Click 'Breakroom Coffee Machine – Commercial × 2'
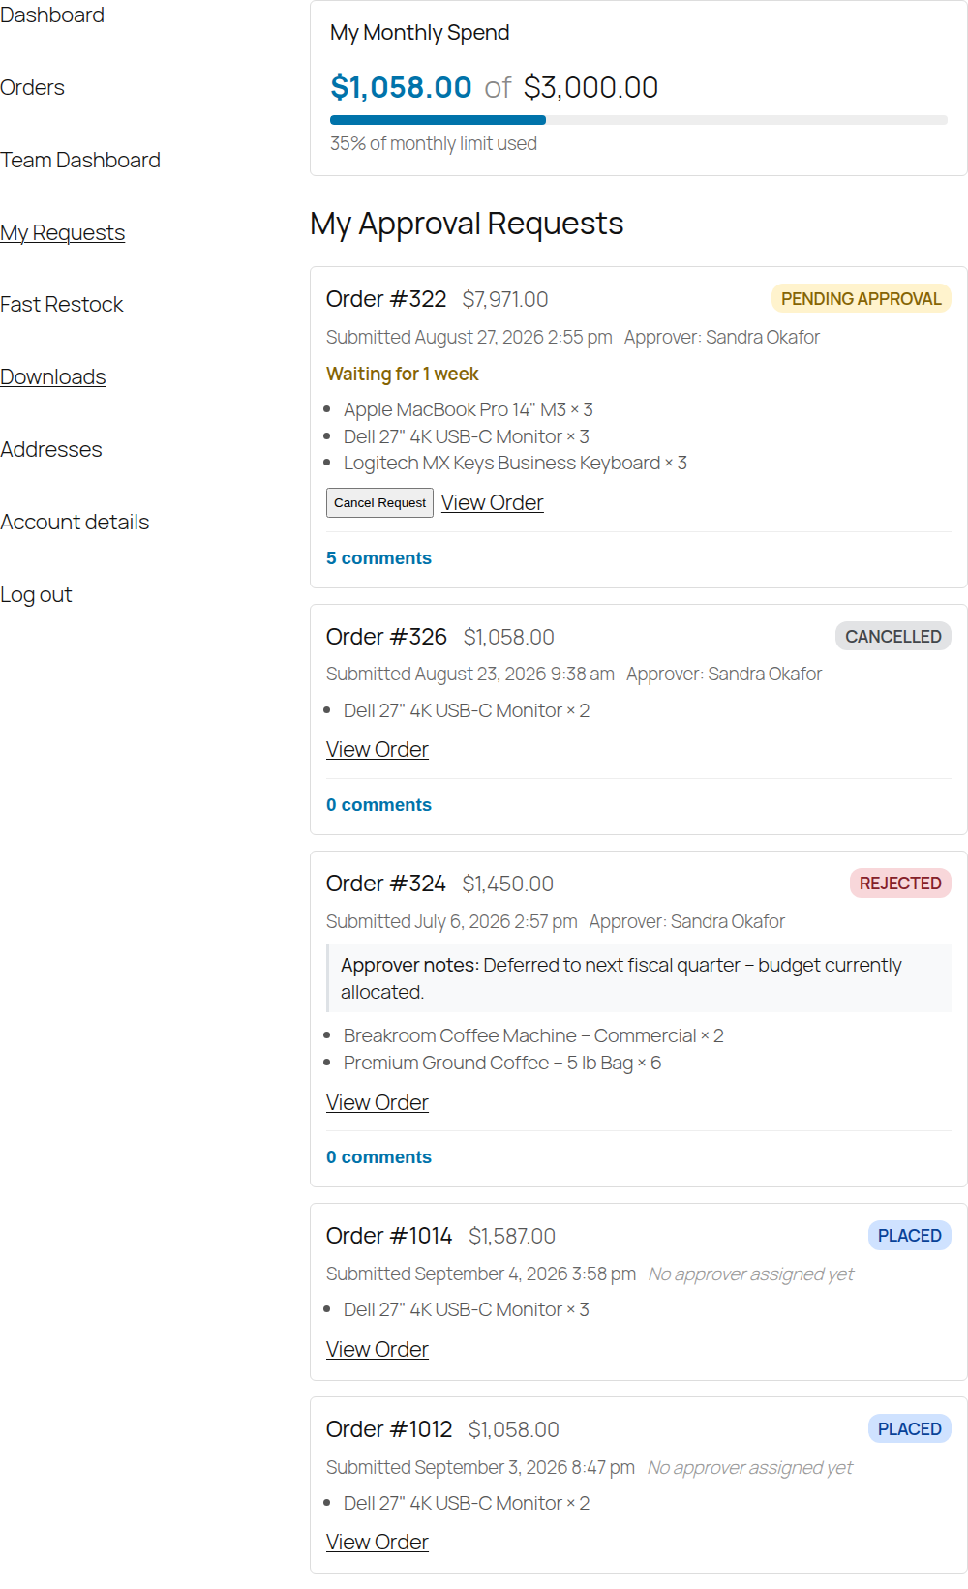The height and width of the screenshot is (1589, 968). point(533,1035)
